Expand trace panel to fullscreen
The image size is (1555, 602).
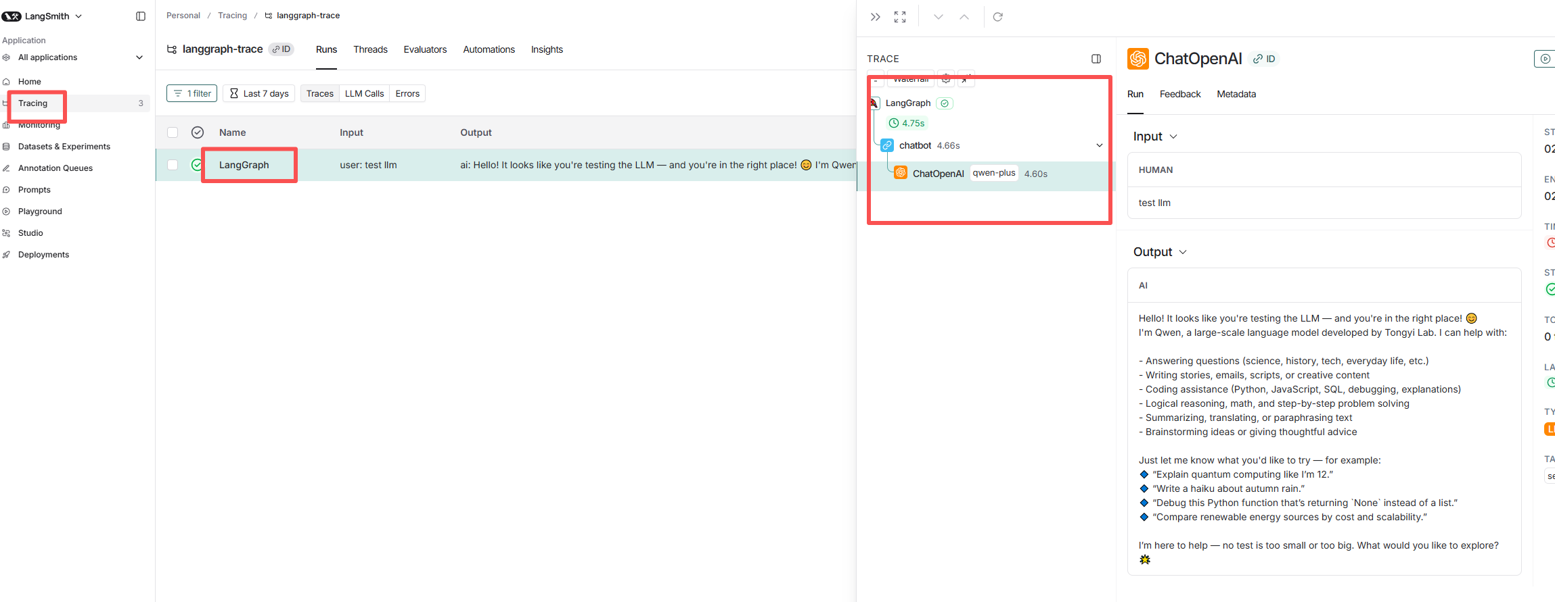pyautogui.click(x=900, y=17)
